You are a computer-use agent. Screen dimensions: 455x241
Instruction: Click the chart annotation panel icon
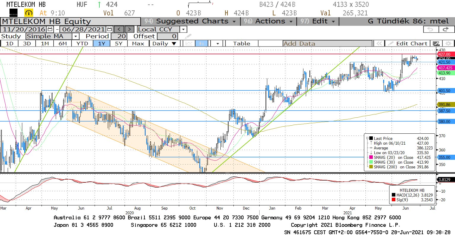pyautogui.click(x=436, y=44)
